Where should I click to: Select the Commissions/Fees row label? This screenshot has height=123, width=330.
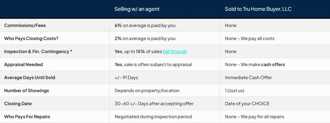pos(25,25)
